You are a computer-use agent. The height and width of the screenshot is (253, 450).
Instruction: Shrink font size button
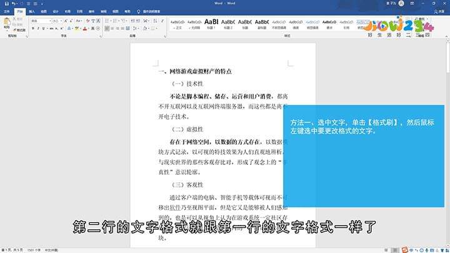tap(71, 21)
